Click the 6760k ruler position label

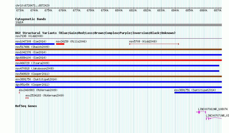coord(63,10)
